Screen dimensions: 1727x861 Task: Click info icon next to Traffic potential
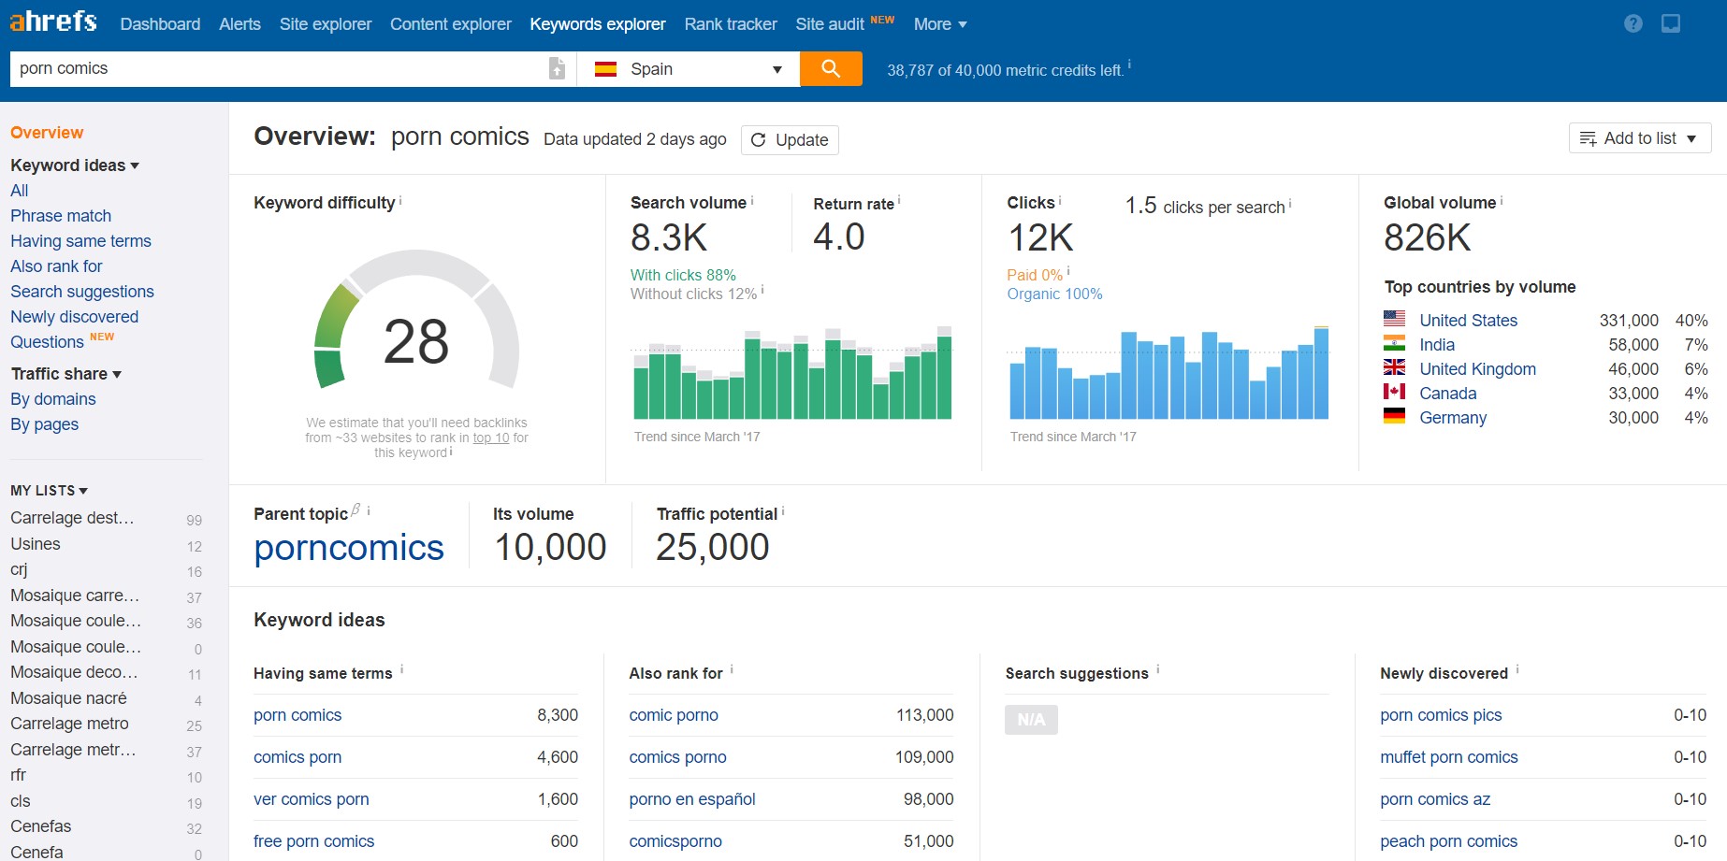(783, 511)
